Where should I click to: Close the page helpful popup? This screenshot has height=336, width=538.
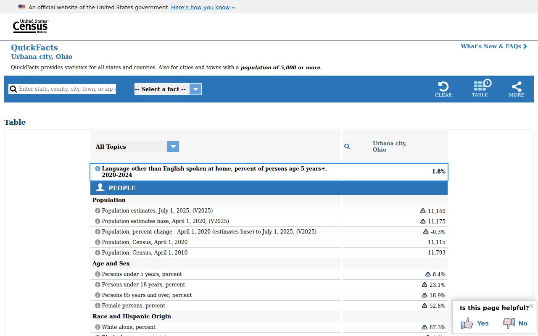coord(531,305)
